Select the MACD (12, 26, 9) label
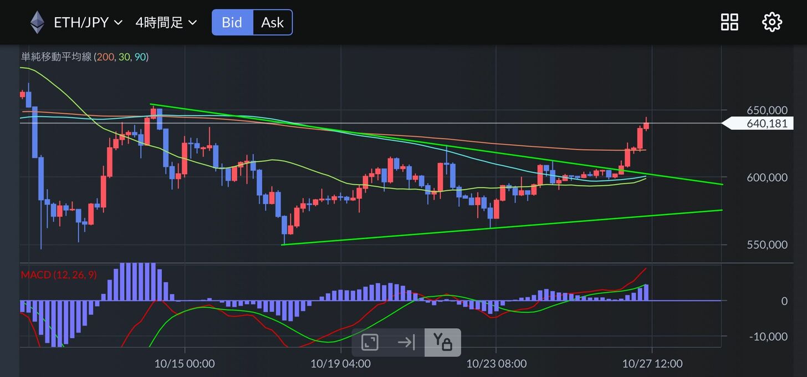Image resolution: width=807 pixels, height=377 pixels. (58, 274)
